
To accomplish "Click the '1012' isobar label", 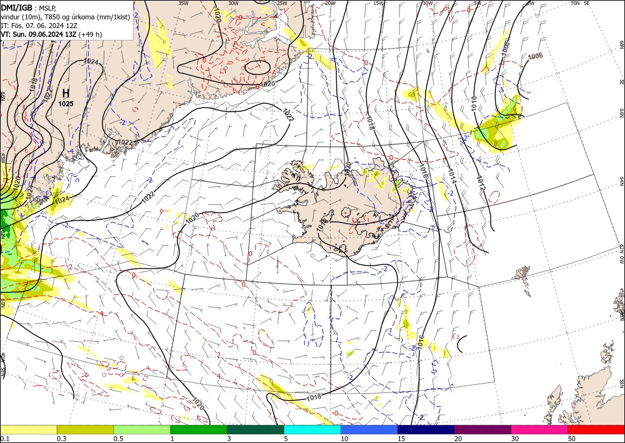I will pyautogui.click(x=481, y=183).
